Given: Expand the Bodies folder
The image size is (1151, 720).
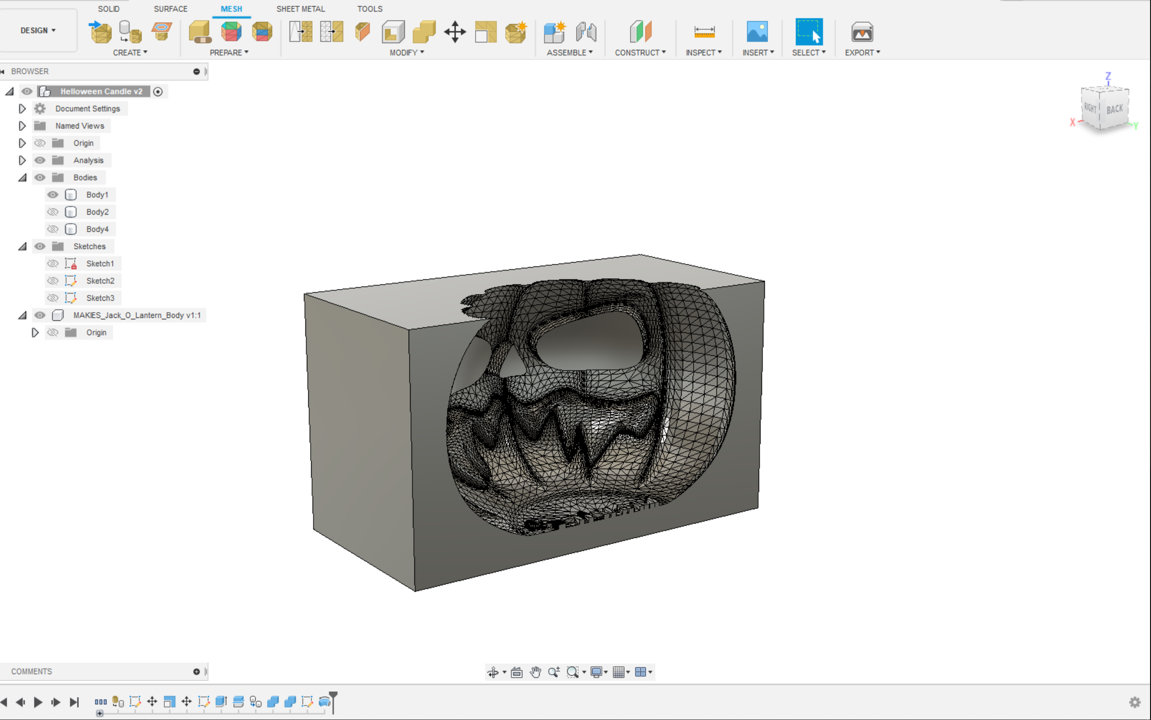Looking at the screenshot, I should coord(23,177).
